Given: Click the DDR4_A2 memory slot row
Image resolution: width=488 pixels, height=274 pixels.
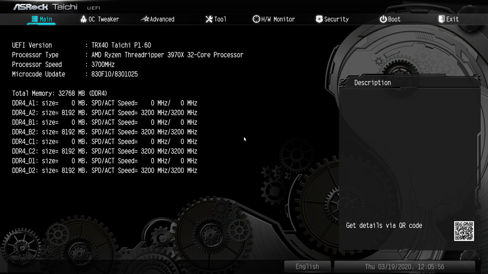Looking at the screenshot, I should 104,113.
